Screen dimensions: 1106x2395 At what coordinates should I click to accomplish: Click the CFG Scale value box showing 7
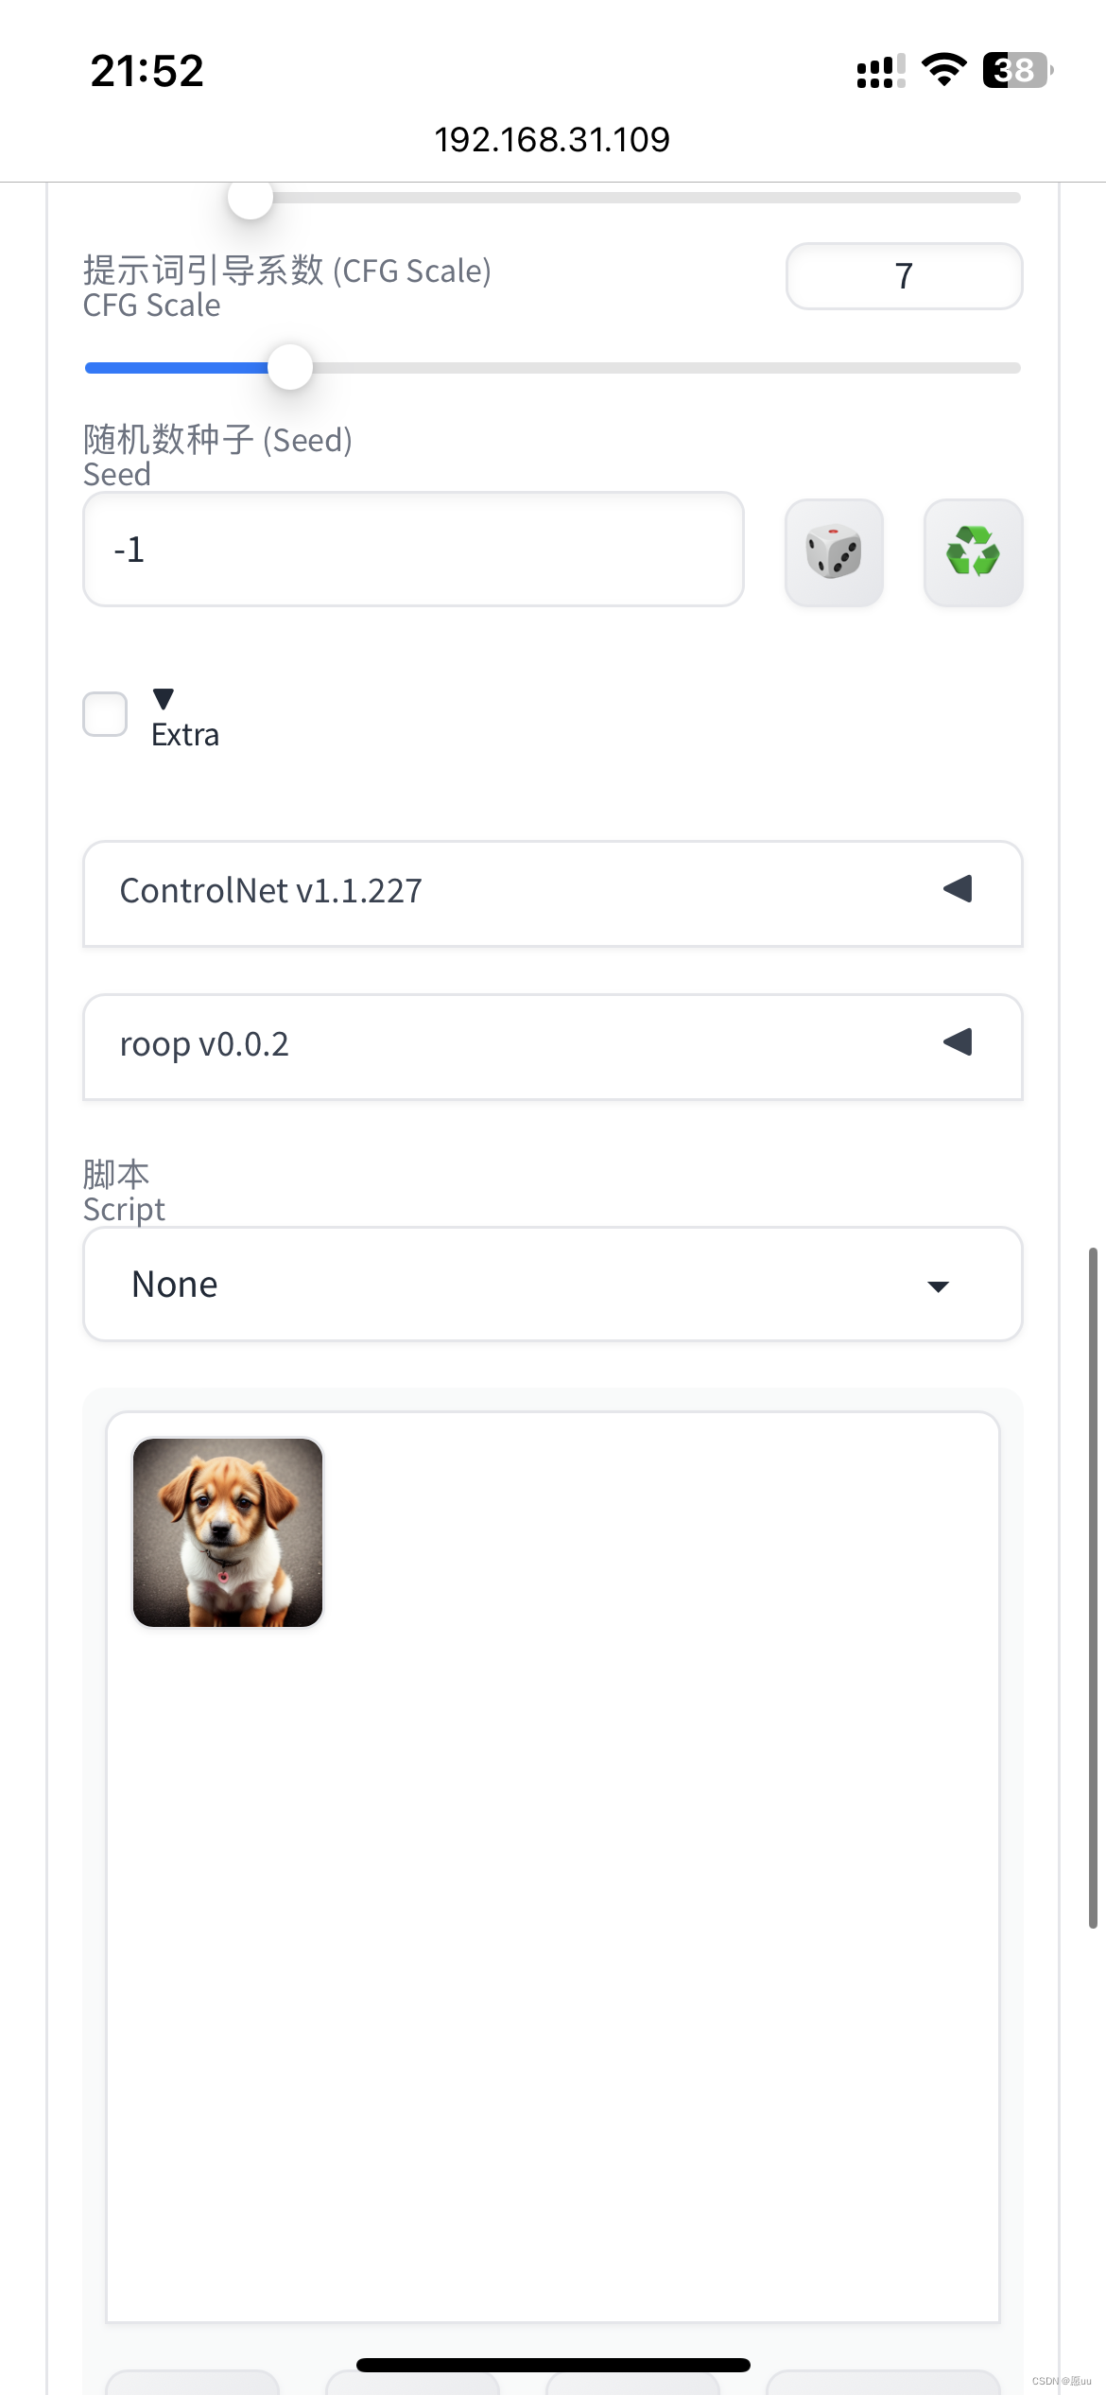pyautogui.click(x=903, y=275)
